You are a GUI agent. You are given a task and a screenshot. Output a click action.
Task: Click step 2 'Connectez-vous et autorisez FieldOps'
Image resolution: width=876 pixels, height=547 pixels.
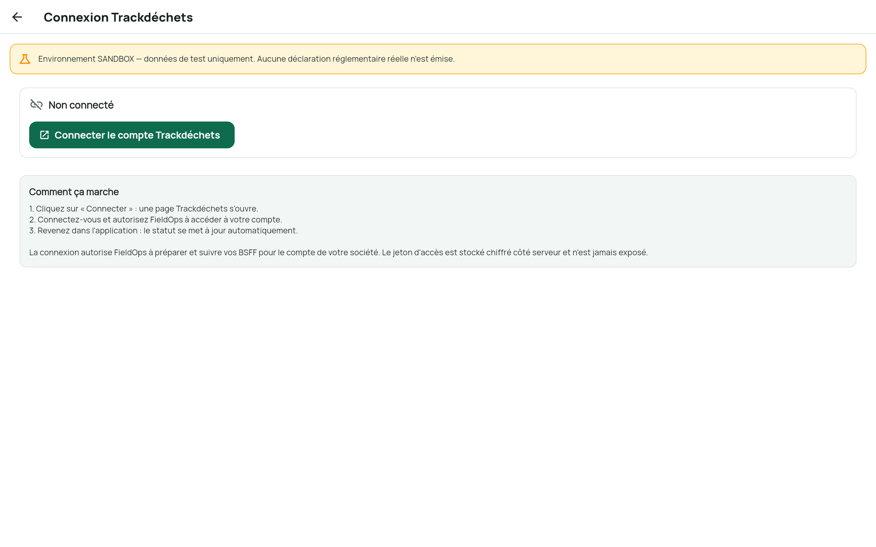pos(156,220)
